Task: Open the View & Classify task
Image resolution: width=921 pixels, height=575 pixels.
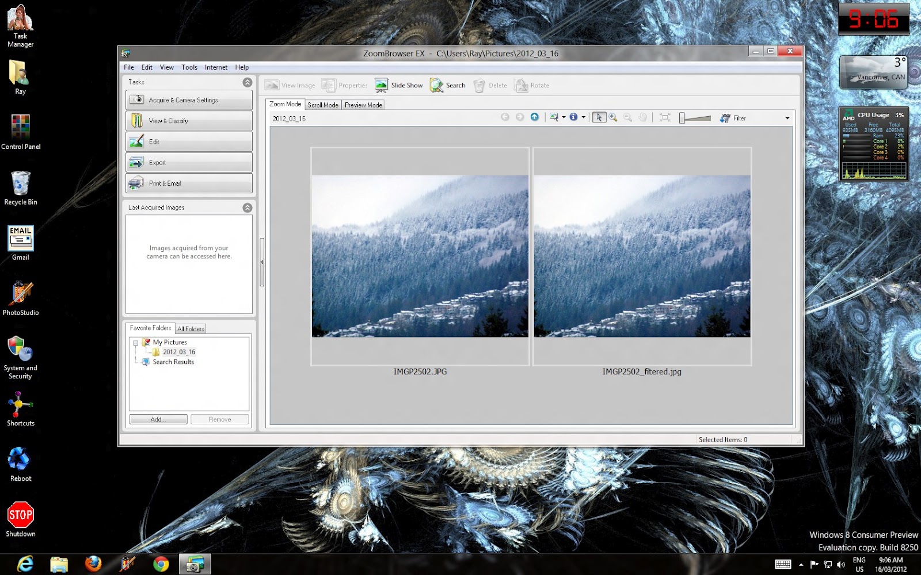Action: point(189,120)
